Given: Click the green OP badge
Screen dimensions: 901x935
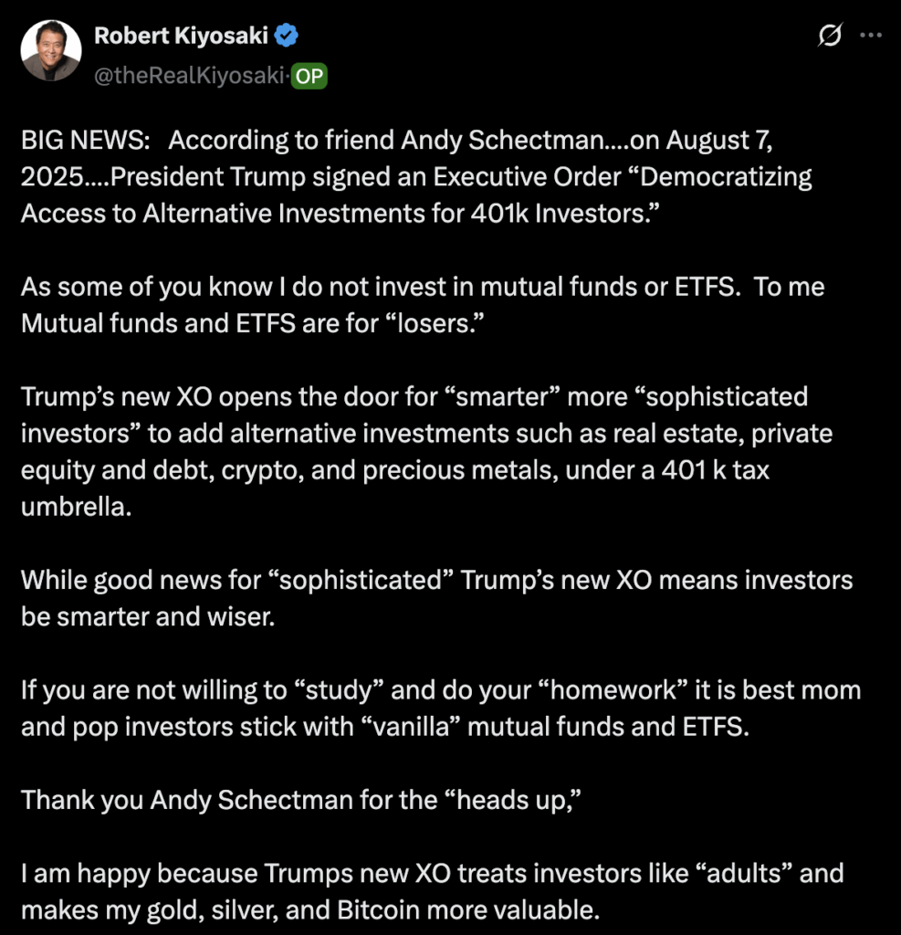Looking at the screenshot, I should [309, 77].
